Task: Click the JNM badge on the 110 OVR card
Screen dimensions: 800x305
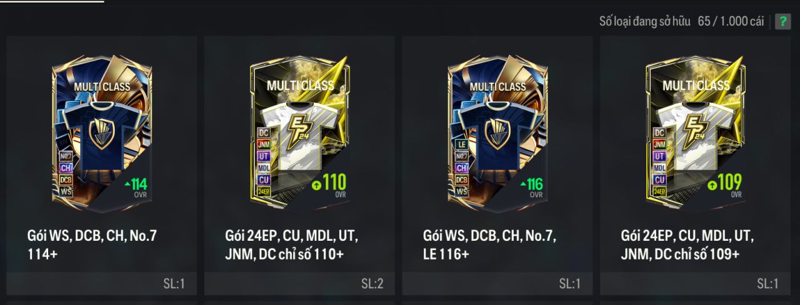Action: tap(264, 144)
